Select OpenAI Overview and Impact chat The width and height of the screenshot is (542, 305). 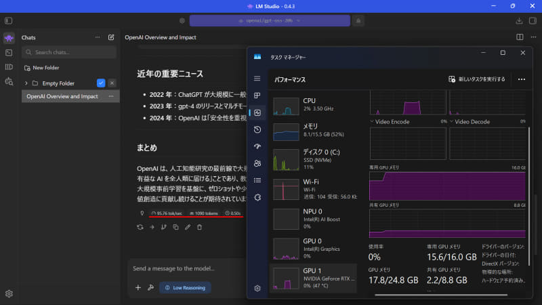pyautogui.click(x=70, y=96)
